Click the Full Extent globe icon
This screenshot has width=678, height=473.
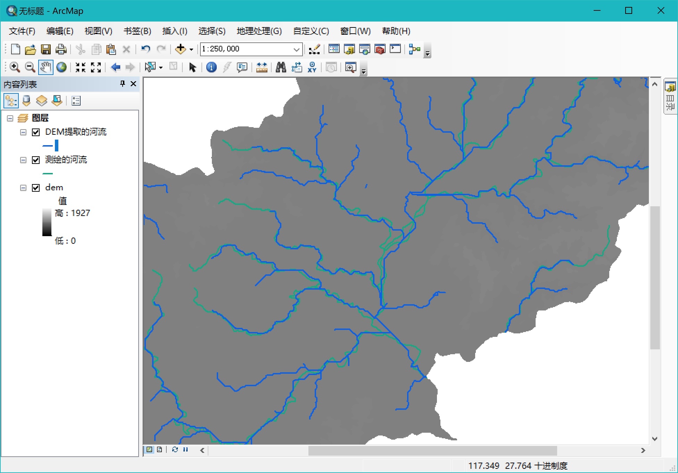click(x=61, y=67)
